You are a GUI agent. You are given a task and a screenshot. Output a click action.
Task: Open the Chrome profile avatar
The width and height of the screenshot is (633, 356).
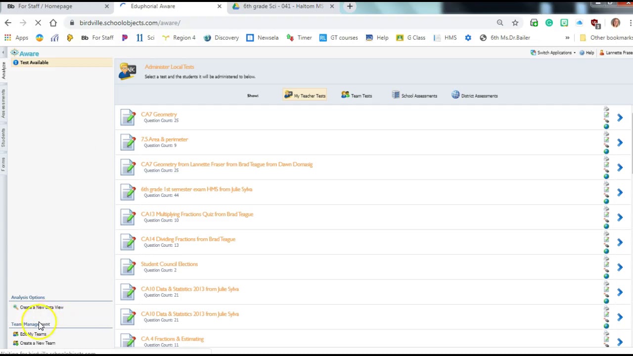pos(615,23)
